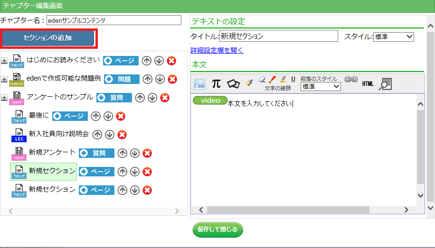The height and width of the screenshot is (248, 435).
Task: Open the 詳細設定欄を開く link
Action: click(x=217, y=50)
